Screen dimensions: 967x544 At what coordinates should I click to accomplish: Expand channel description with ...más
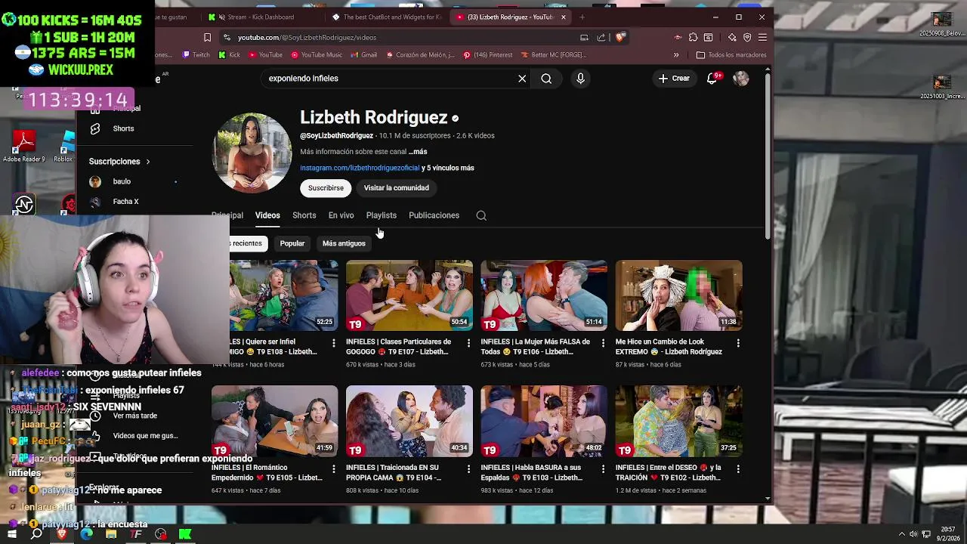[418, 152]
